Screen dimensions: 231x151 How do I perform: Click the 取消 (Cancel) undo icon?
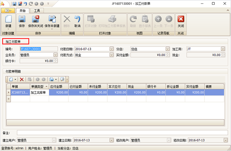click(x=77, y=21)
